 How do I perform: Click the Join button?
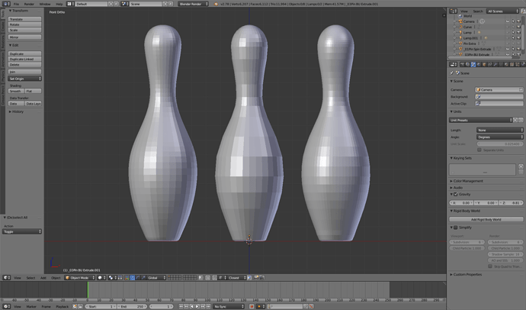(25, 72)
